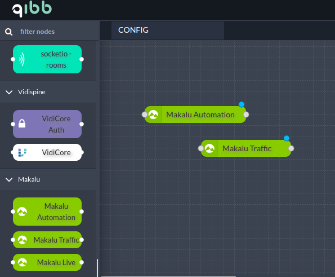
Task: Click input port of canvas Makalu Traffic node
Action: tap(200, 148)
